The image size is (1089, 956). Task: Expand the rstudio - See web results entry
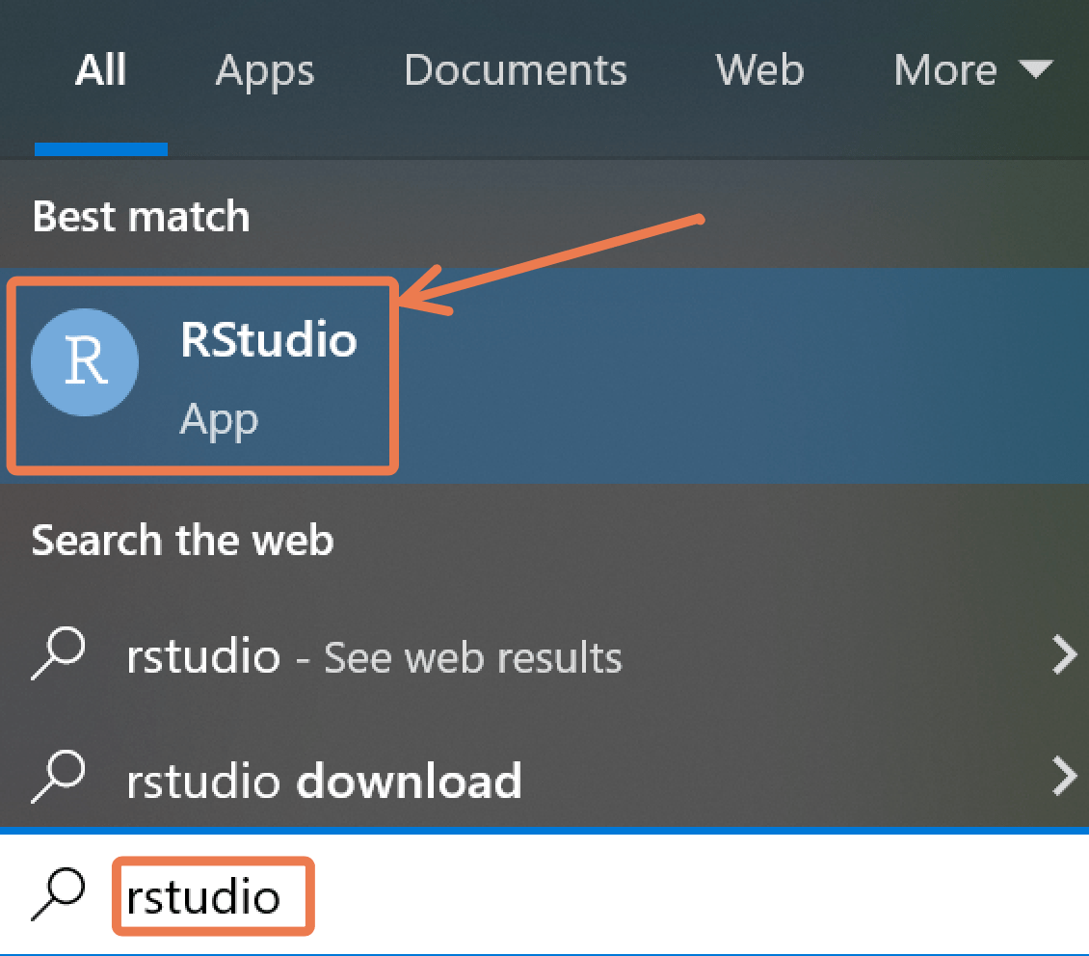pos(373,655)
